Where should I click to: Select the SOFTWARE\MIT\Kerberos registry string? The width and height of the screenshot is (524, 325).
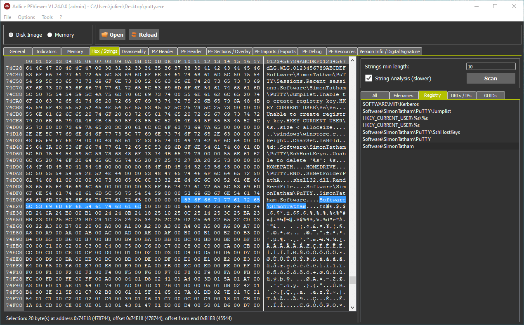tap(390, 104)
